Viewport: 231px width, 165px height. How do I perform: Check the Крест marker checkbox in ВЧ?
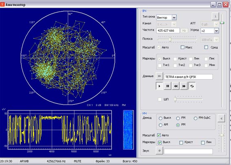pos(175,59)
